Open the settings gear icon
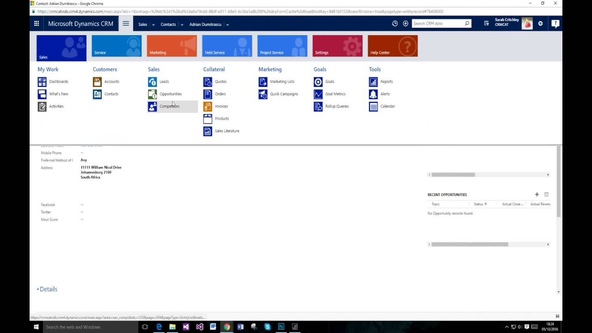592x333 pixels. click(540, 24)
